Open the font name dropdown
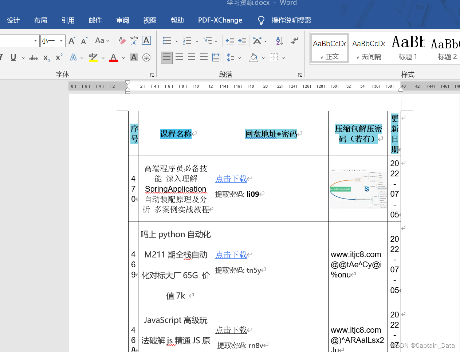 (35, 41)
